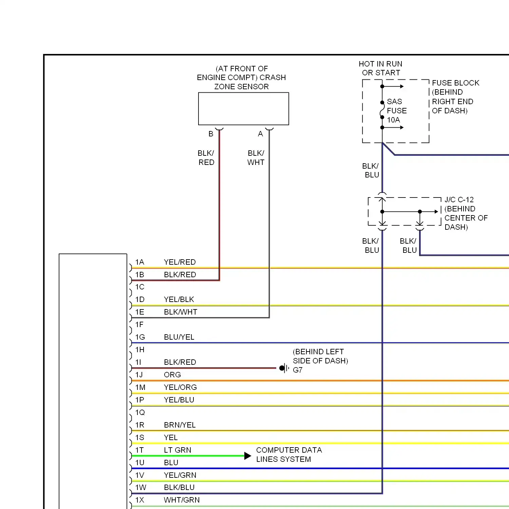Click the 1W terminal label
The image size is (509, 509).
[x=141, y=488]
